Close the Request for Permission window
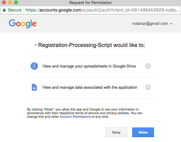181x142 pixels. (4, 2)
